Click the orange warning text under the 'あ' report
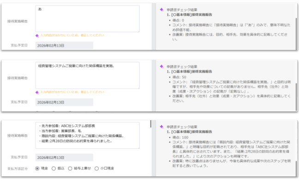The image size is (299, 181). (x=72, y=35)
